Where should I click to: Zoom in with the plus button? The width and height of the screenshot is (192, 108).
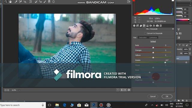[x=8, y=90]
